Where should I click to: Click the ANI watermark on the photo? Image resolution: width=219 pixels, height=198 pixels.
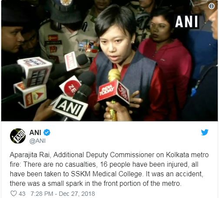[x=186, y=22]
